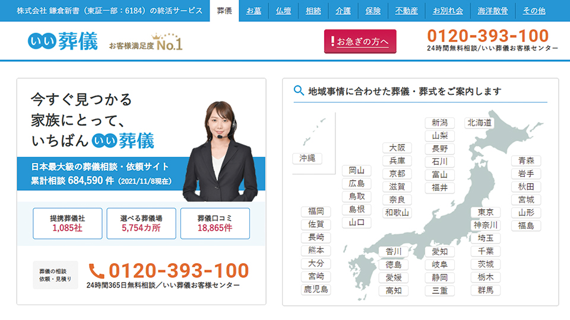Click the 選べる葬儀場 5,754カ所 box
The image size is (570, 320).
tap(141, 223)
